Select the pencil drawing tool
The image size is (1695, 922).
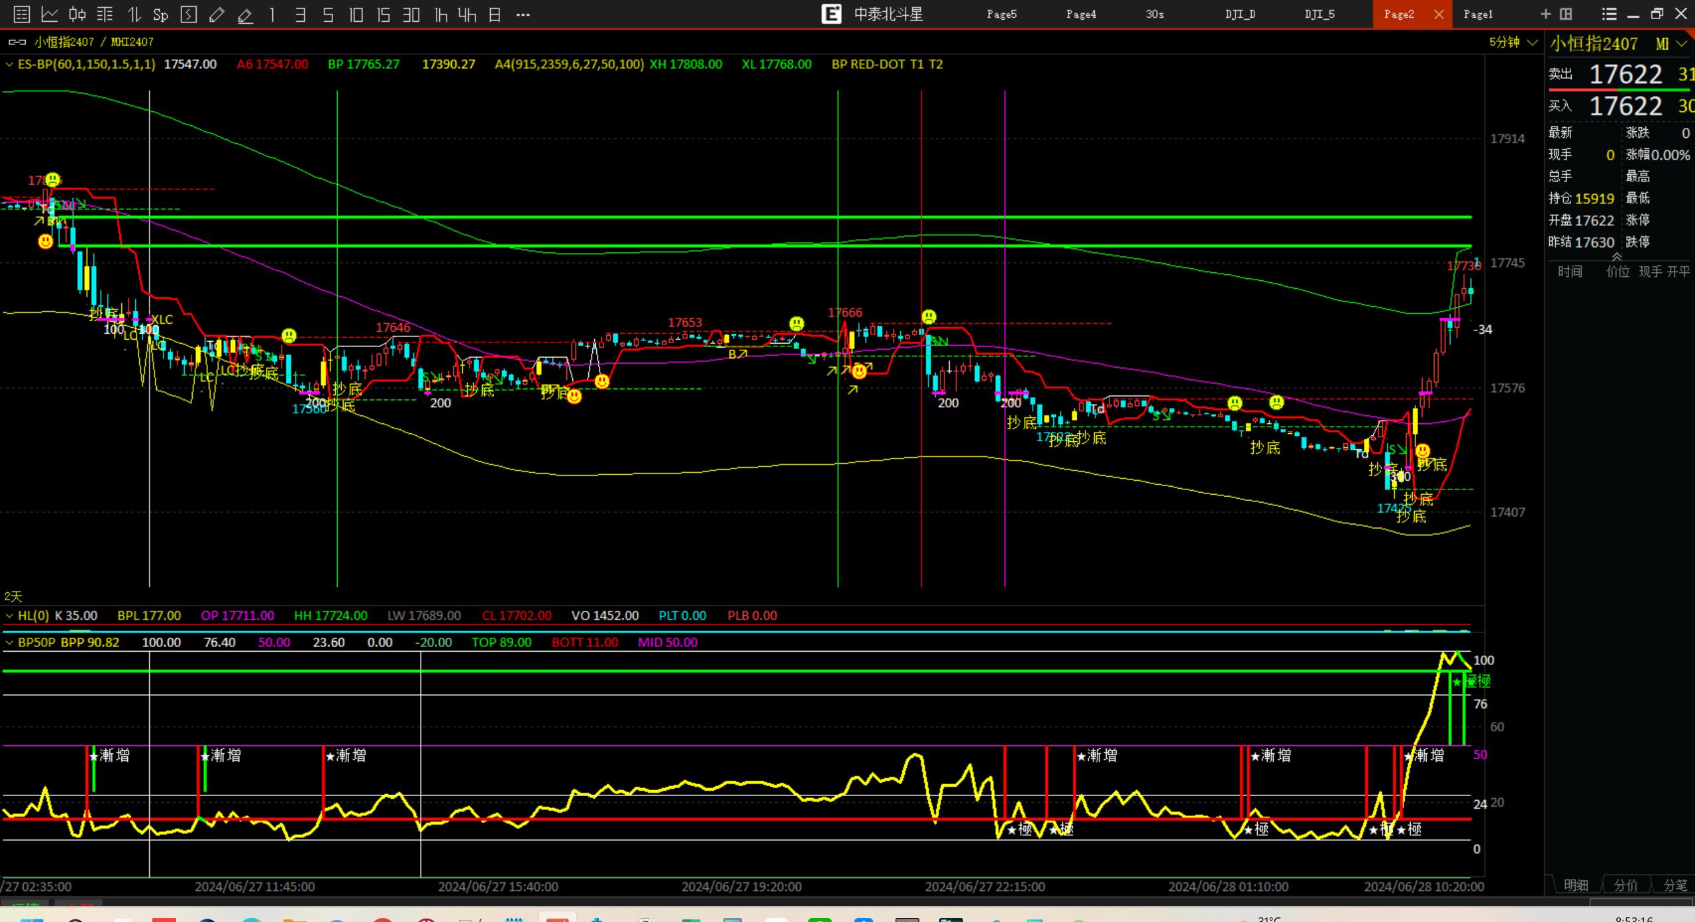(x=217, y=14)
